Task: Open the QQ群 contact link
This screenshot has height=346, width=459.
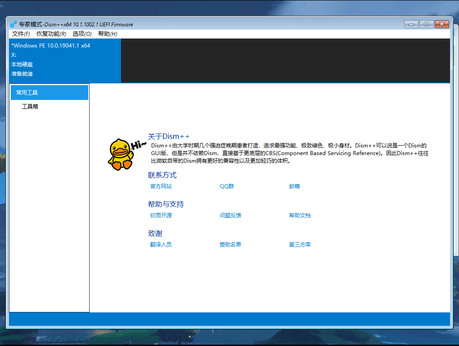Action: pos(227,186)
